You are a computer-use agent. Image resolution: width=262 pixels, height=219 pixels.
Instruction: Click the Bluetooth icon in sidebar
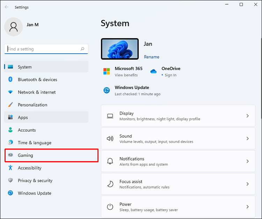pyautogui.click(x=10, y=79)
